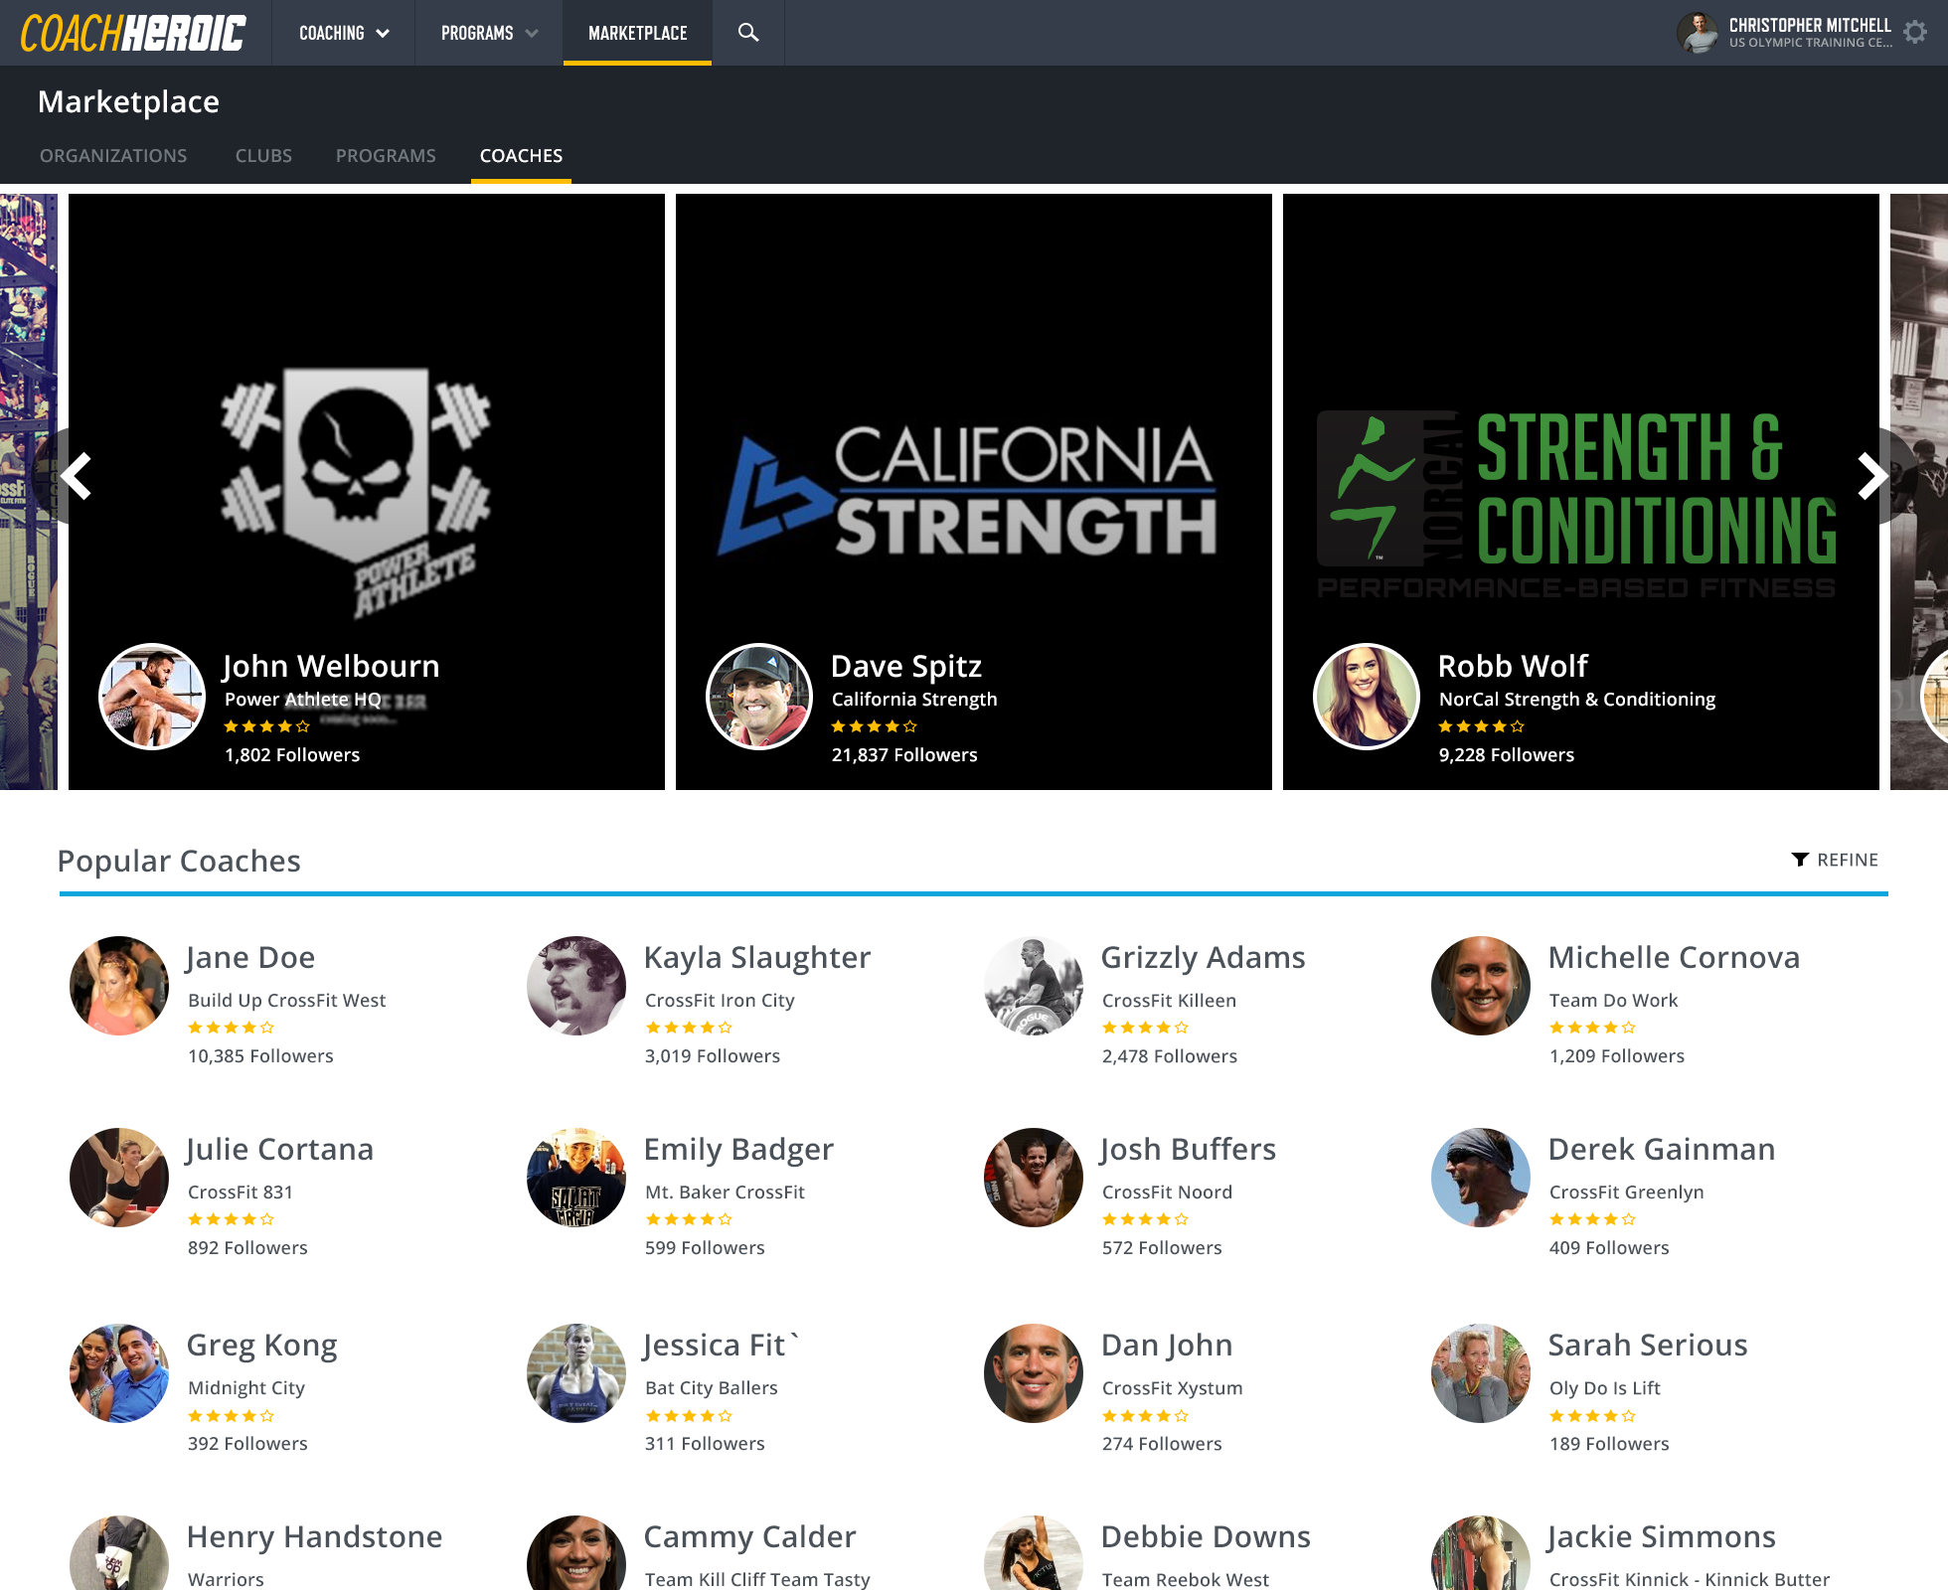
Task: Open Emily Badger's profile name
Action: coord(738,1149)
